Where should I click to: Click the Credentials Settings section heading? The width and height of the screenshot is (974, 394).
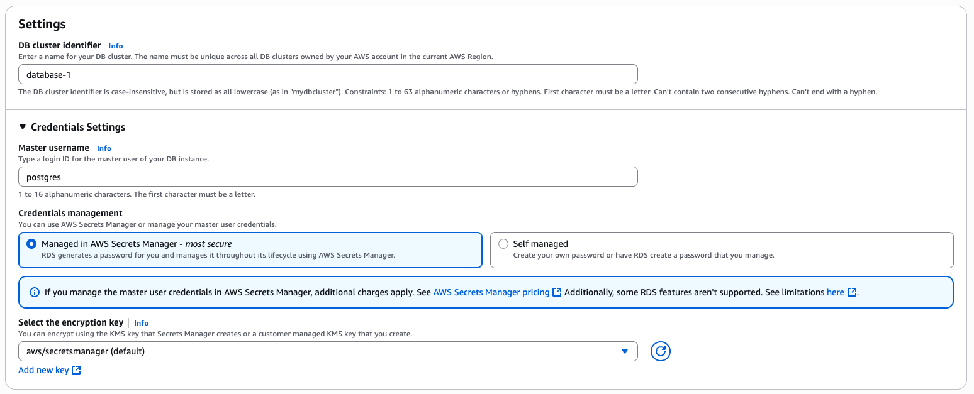78,127
